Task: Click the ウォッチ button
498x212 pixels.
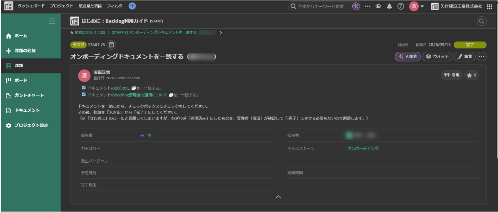Action: (437, 56)
